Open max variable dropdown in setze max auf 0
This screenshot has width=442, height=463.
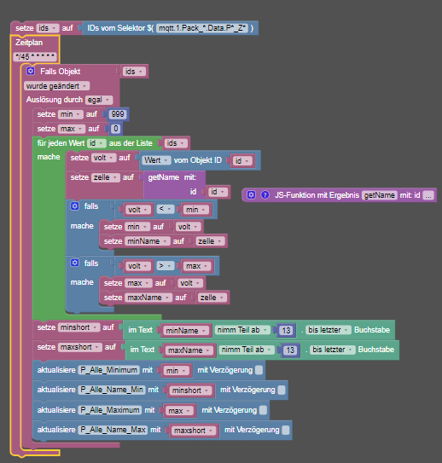point(72,129)
